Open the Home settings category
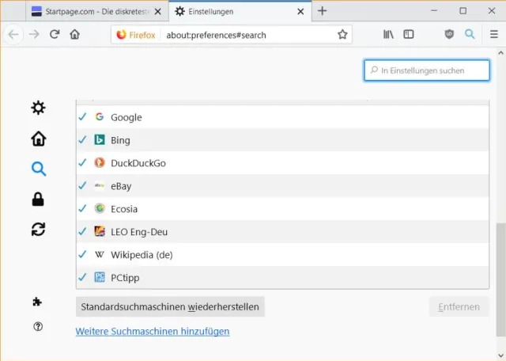 coord(38,139)
